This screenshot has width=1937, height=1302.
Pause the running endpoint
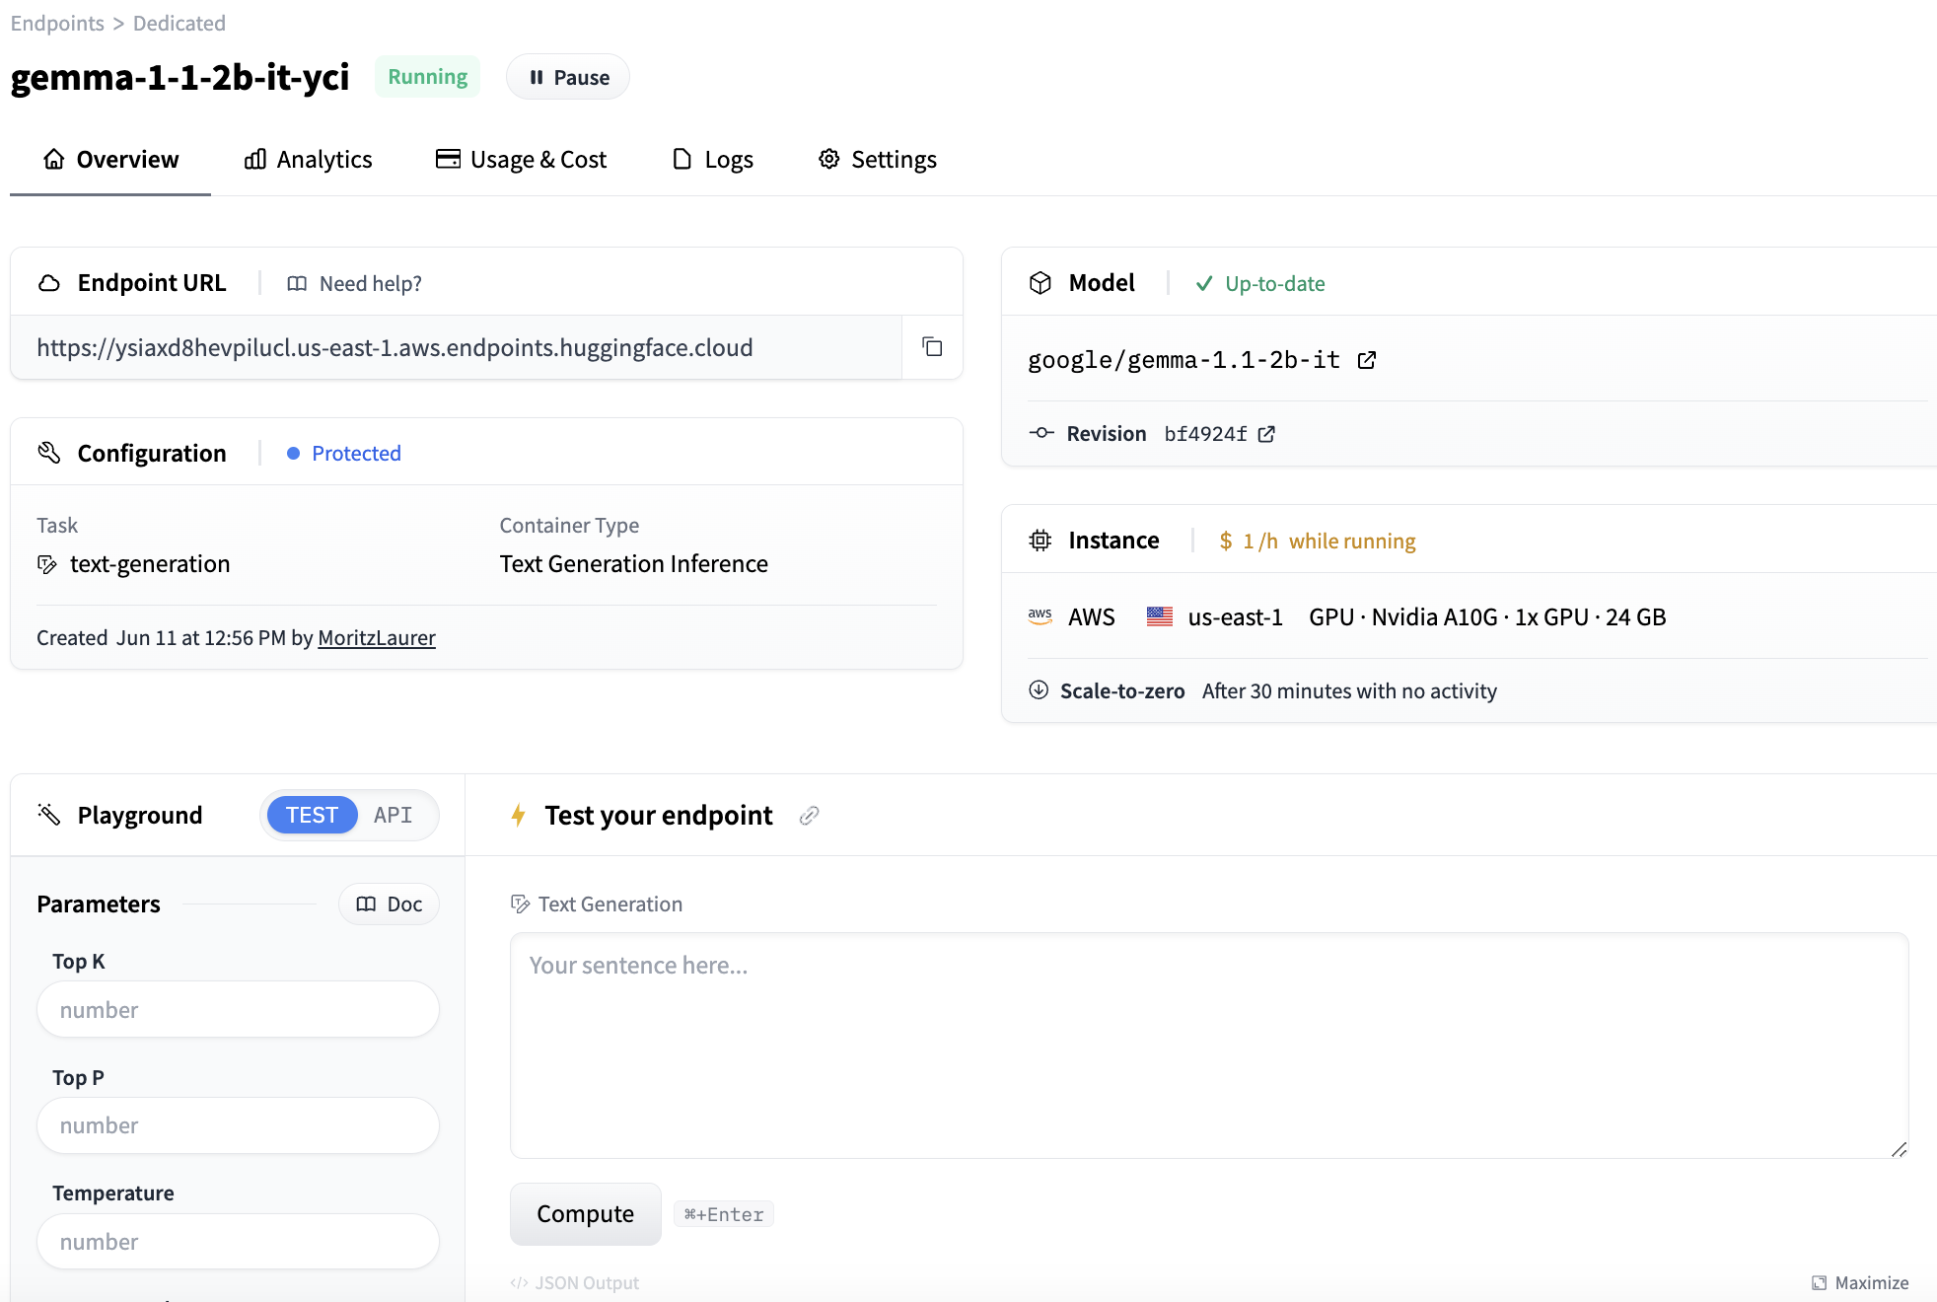point(568,77)
